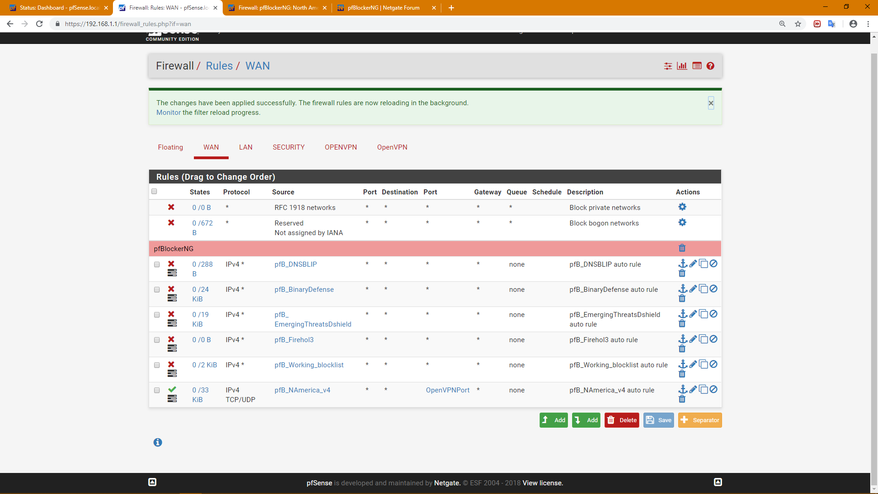Screen dimensions: 878x494
Task: Open the Monitor filter reload link
Action: pyautogui.click(x=168, y=113)
